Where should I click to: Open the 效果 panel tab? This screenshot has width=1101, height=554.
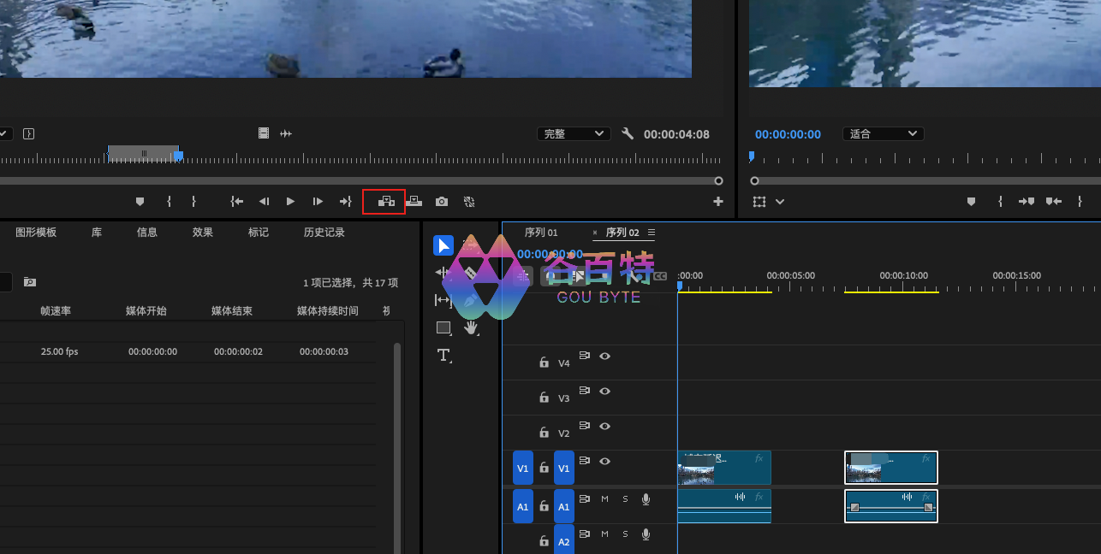point(203,233)
